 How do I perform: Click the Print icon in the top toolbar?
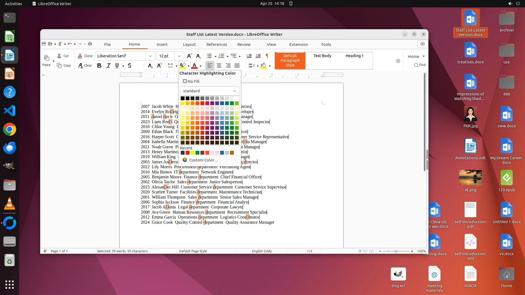pos(90,44)
